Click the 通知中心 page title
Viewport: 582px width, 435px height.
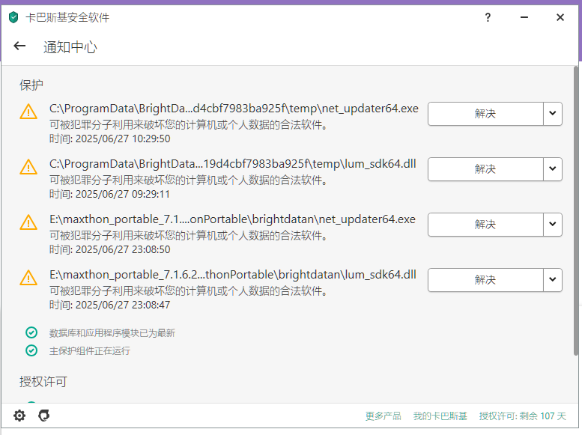coord(70,47)
